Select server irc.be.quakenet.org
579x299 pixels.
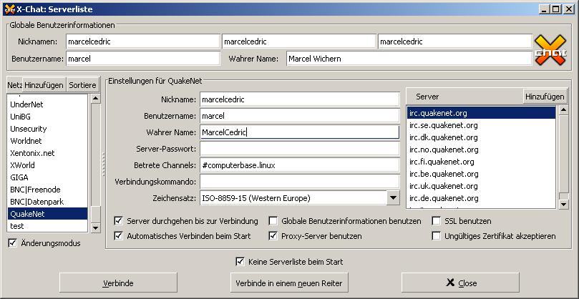[x=481, y=174]
